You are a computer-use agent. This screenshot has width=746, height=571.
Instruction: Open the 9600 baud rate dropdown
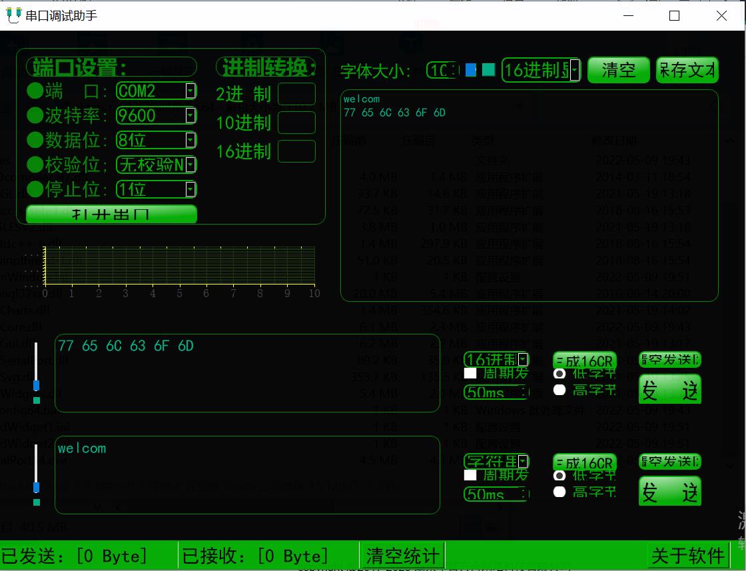pos(190,115)
